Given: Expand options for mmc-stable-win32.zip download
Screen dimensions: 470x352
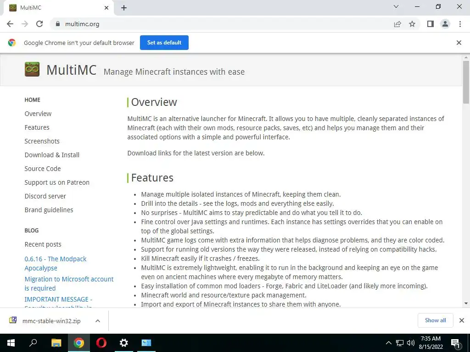Looking at the screenshot, I should (x=98, y=321).
